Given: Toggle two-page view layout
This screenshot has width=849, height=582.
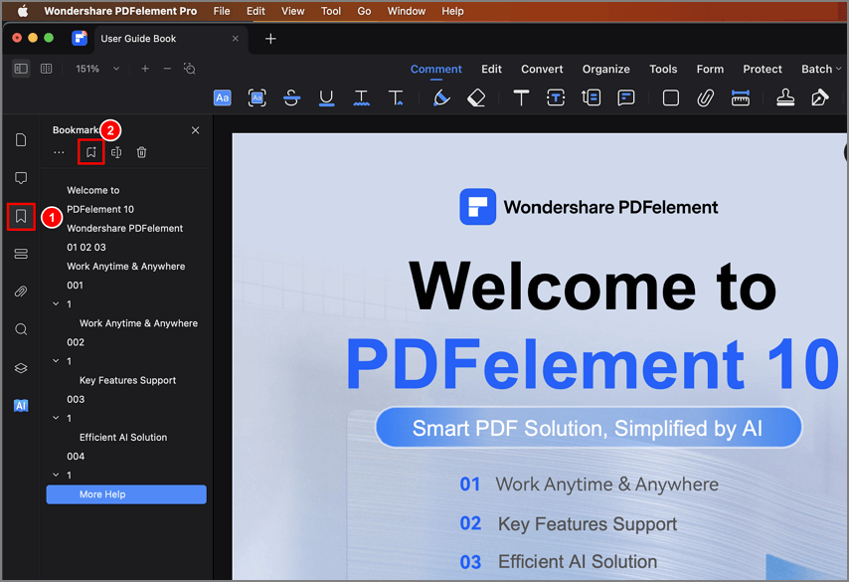Looking at the screenshot, I should click(x=47, y=69).
